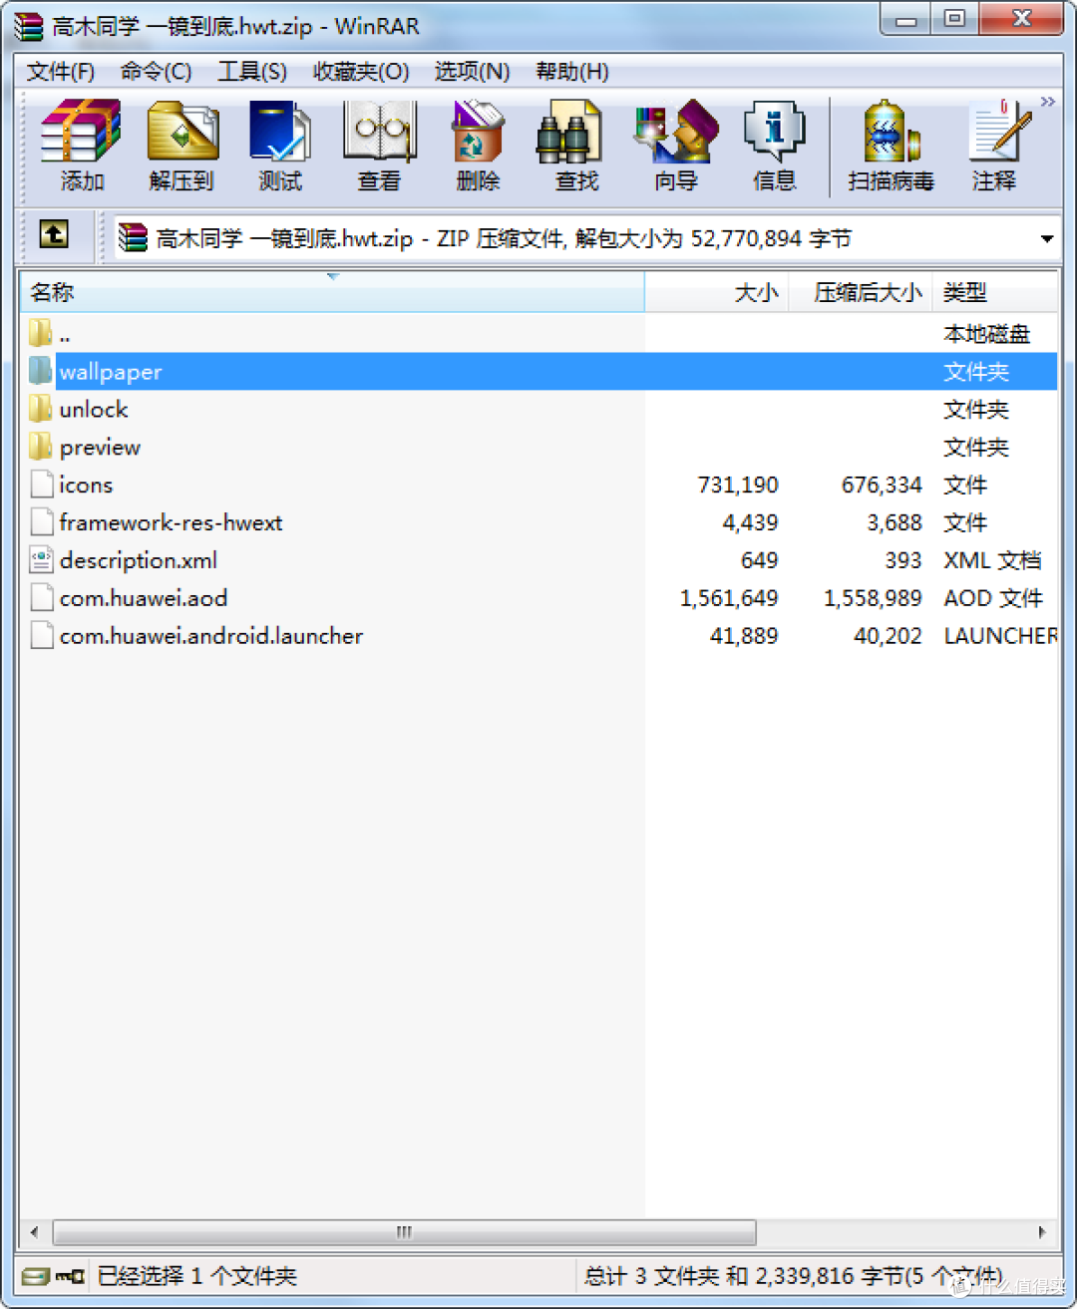This screenshot has width=1077, height=1309.
Task: Click the 已经选择 1 个文件夹 status text
Action: pos(197,1276)
